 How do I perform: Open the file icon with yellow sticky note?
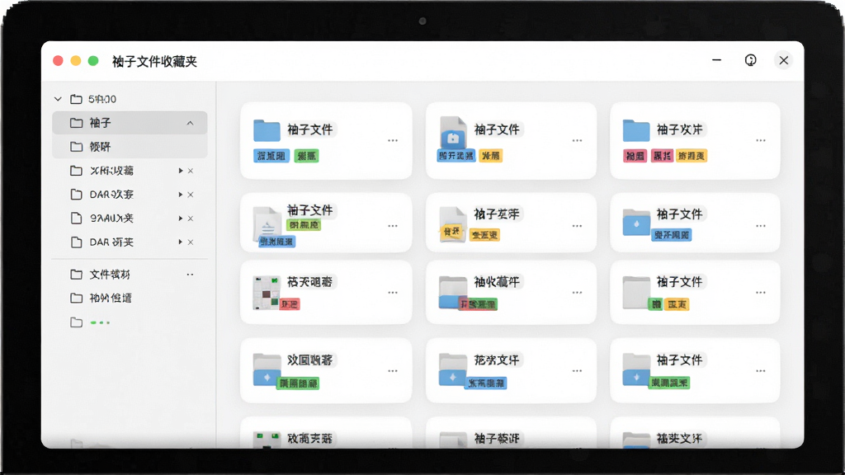[453, 224]
